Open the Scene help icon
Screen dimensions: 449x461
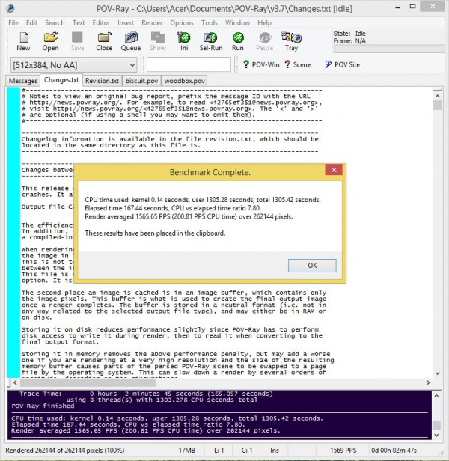tap(298, 64)
